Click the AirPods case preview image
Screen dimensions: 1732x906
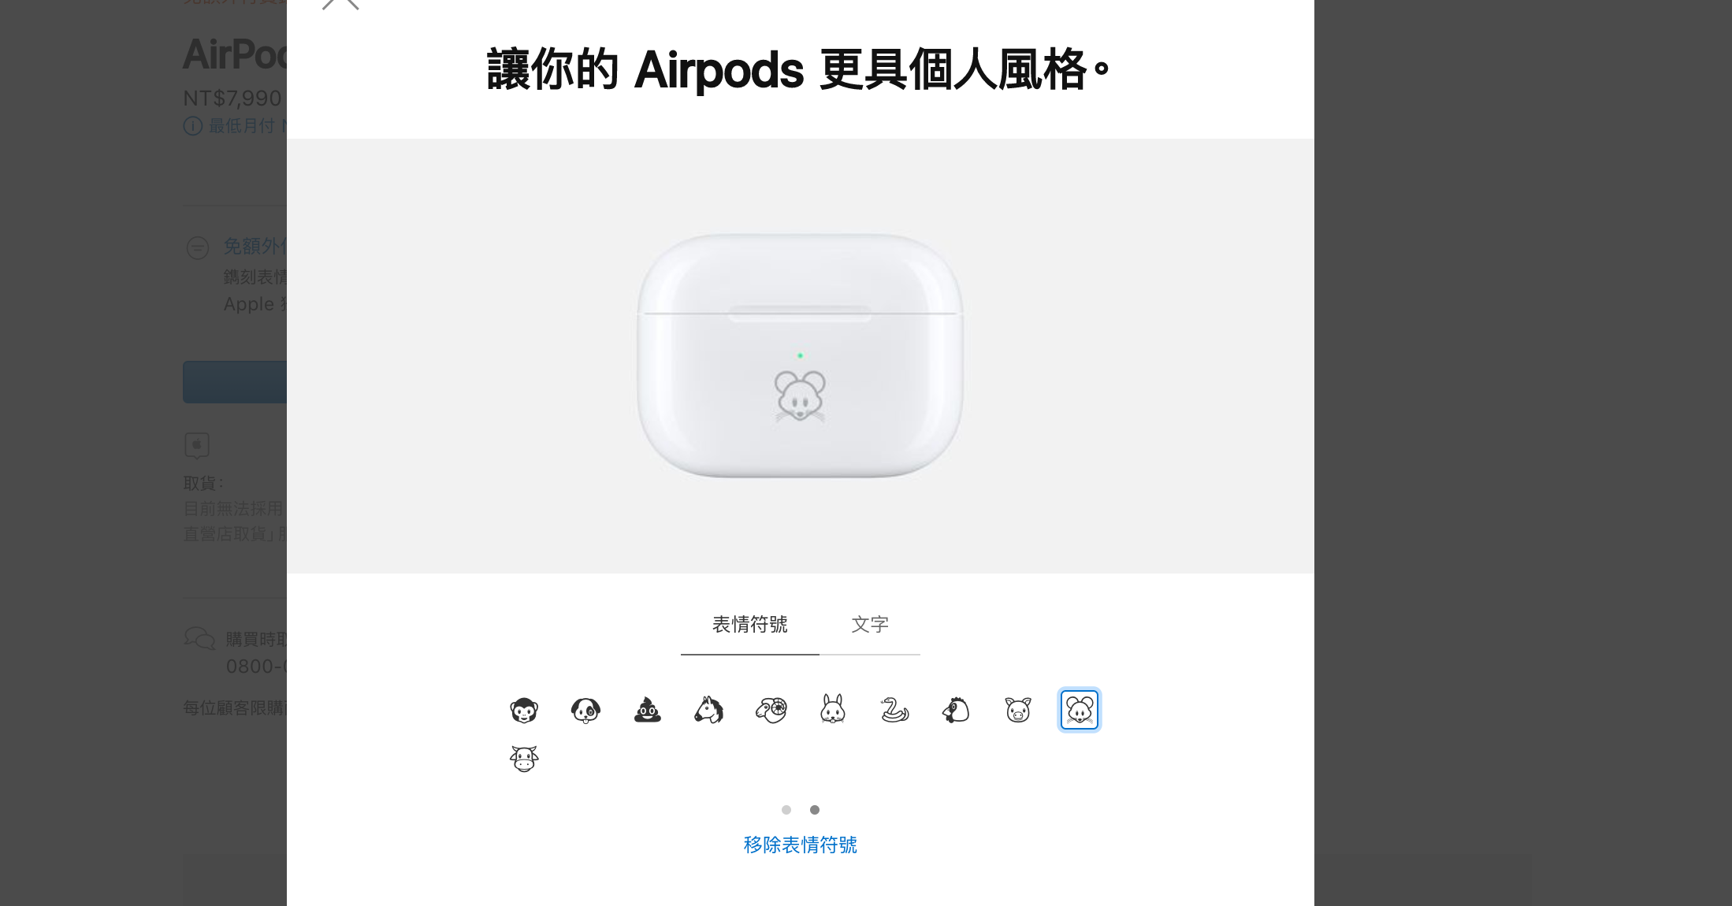click(x=801, y=355)
